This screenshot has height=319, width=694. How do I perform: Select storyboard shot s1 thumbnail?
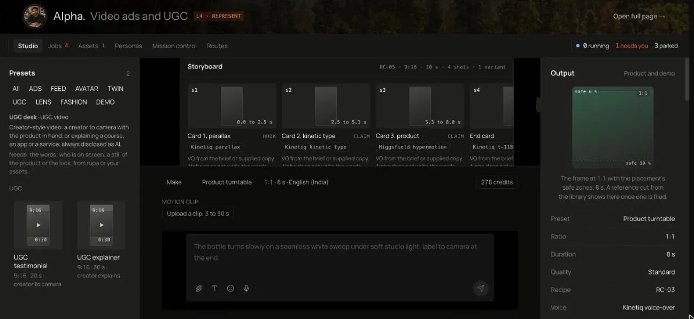tap(232, 106)
